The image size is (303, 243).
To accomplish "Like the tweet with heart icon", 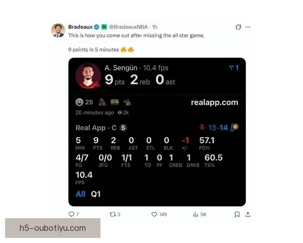I will click(x=154, y=214).
